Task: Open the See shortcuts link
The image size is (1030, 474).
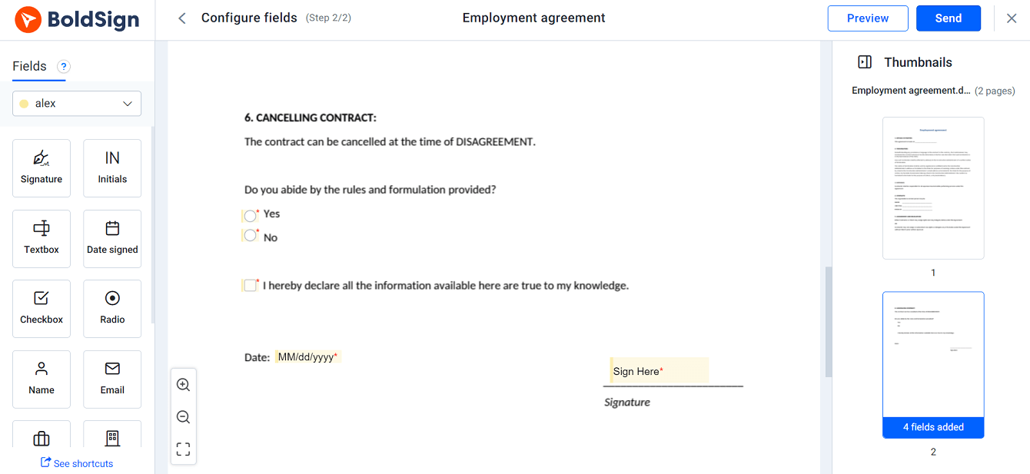Action: tap(77, 463)
